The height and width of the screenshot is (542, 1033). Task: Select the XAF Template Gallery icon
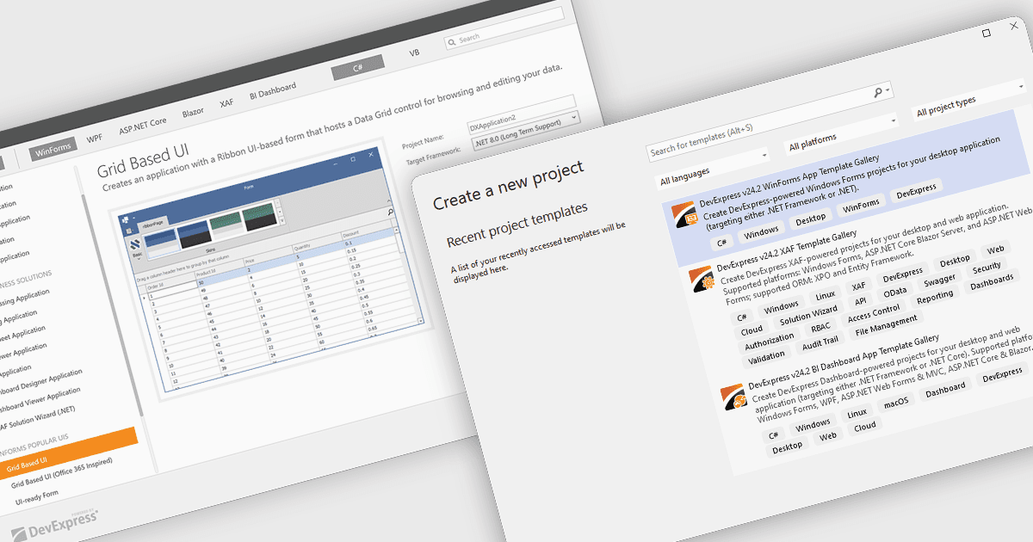tap(702, 280)
